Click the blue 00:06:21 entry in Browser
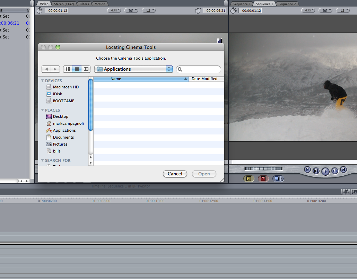The width and height of the screenshot is (357, 279). point(10,23)
